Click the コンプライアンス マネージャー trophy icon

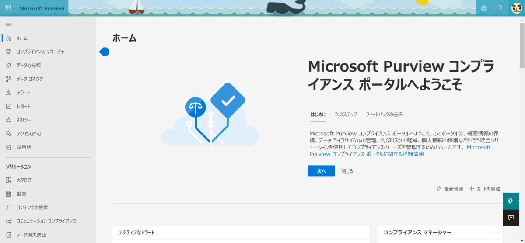(8, 52)
